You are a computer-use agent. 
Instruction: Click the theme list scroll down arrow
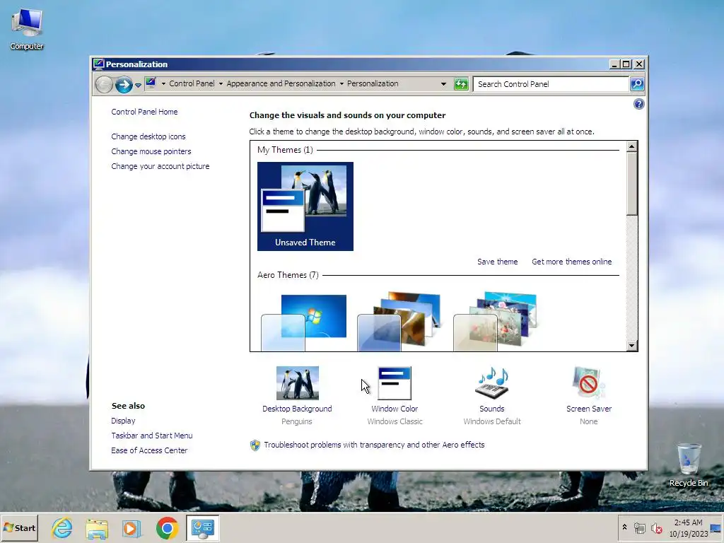click(x=631, y=345)
